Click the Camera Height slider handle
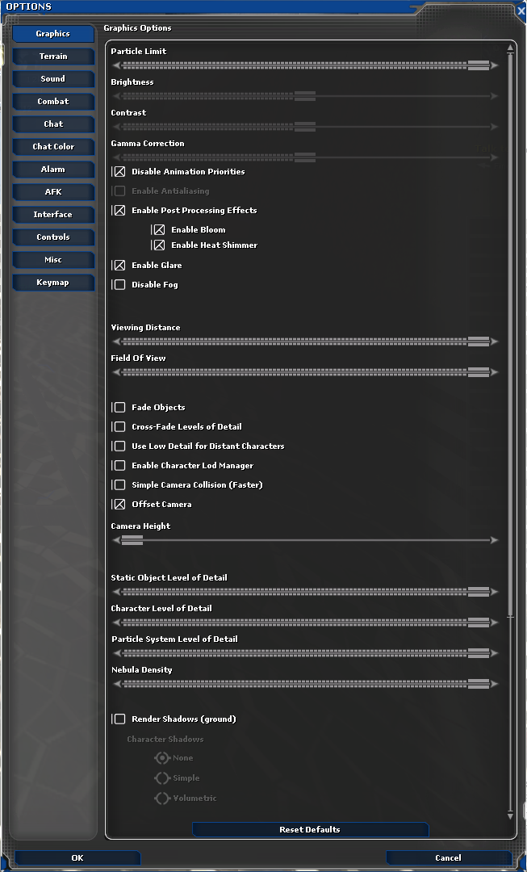This screenshot has width=527, height=872. (132, 540)
